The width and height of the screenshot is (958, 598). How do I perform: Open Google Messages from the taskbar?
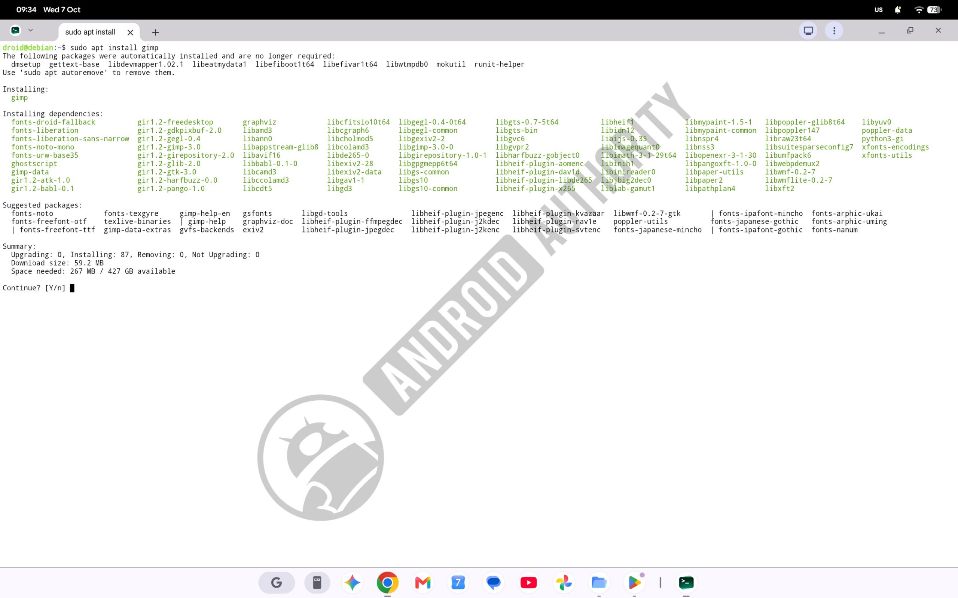493,582
